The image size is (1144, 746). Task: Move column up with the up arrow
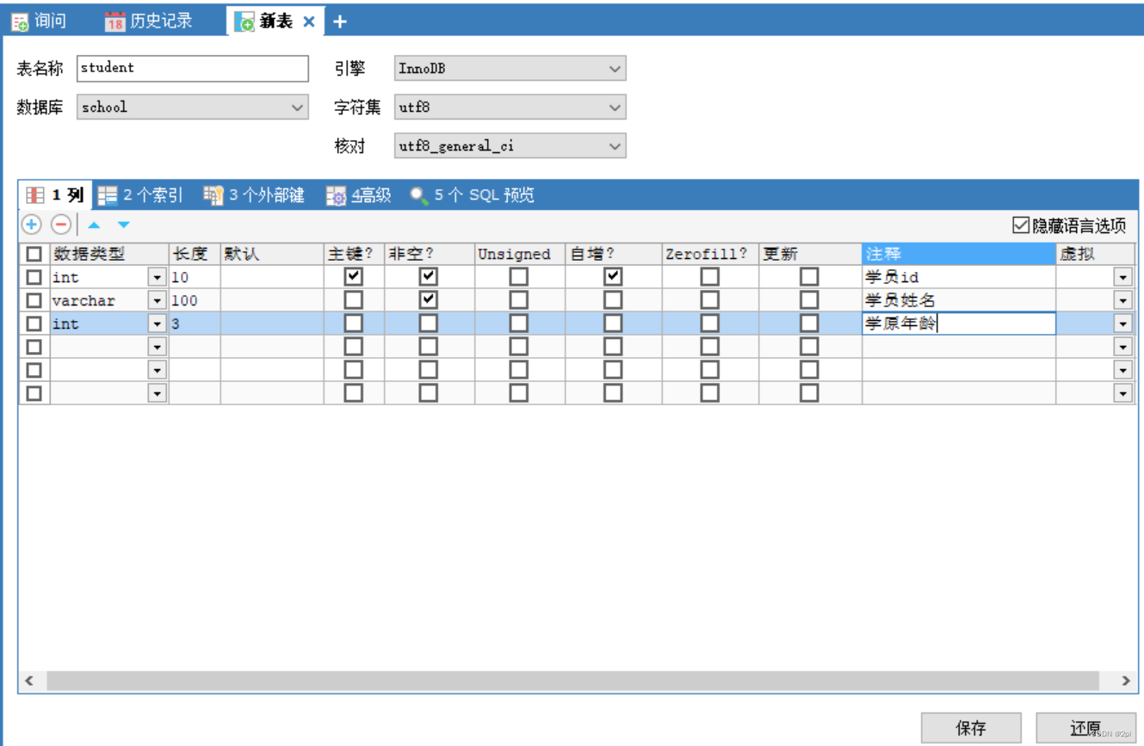click(x=94, y=225)
